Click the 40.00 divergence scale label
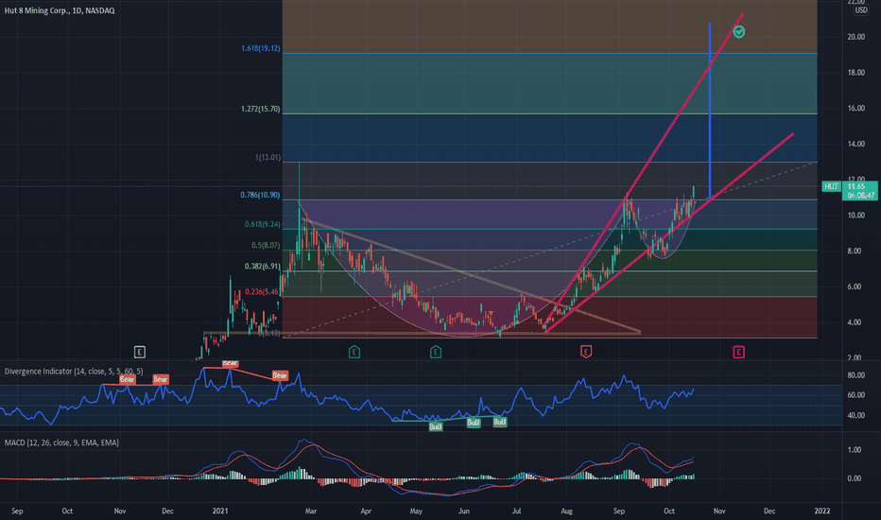 coord(856,415)
